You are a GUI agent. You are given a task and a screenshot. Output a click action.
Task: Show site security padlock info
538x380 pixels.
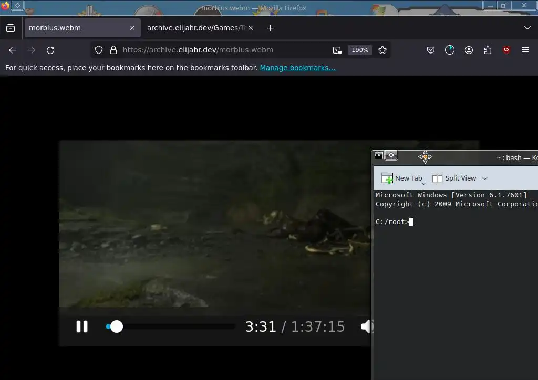[x=113, y=50]
